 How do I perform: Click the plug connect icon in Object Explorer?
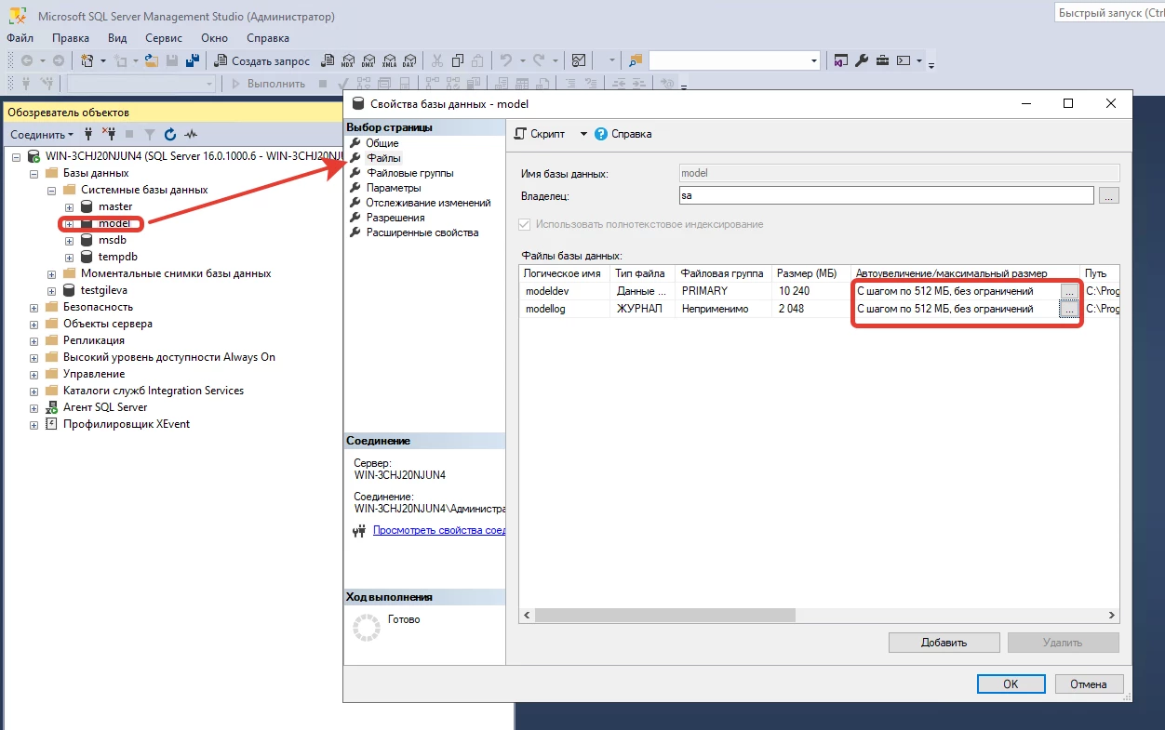coord(88,135)
